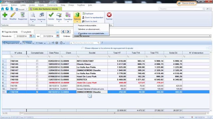Open calendar for start date 01/02/2014
Screen dimensions: 213x119
click(x=31, y=36)
